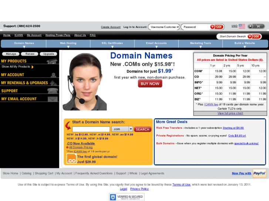
Task: Open MY RENEWALS & UPGRADES section
Action: coord(24,83)
